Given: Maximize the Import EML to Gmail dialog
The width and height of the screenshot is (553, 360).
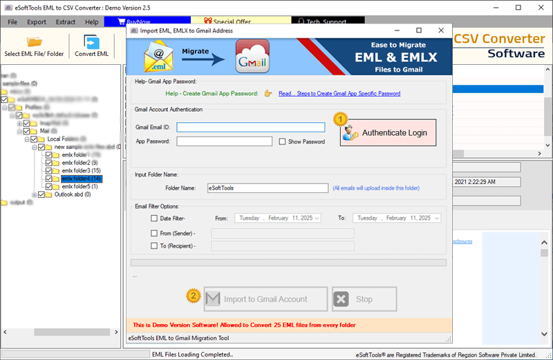Looking at the screenshot, I should click(419, 30).
